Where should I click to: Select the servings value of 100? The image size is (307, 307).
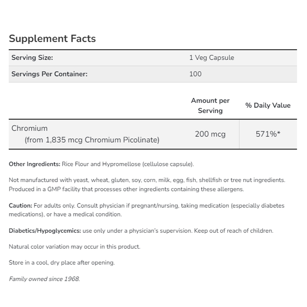tap(195, 74)
